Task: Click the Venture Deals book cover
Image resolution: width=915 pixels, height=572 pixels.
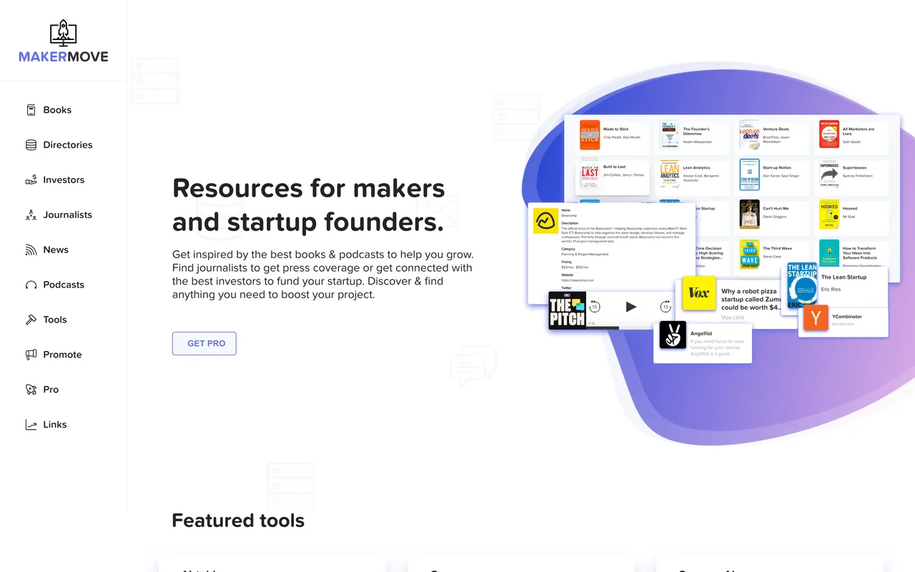Action: 749,135
